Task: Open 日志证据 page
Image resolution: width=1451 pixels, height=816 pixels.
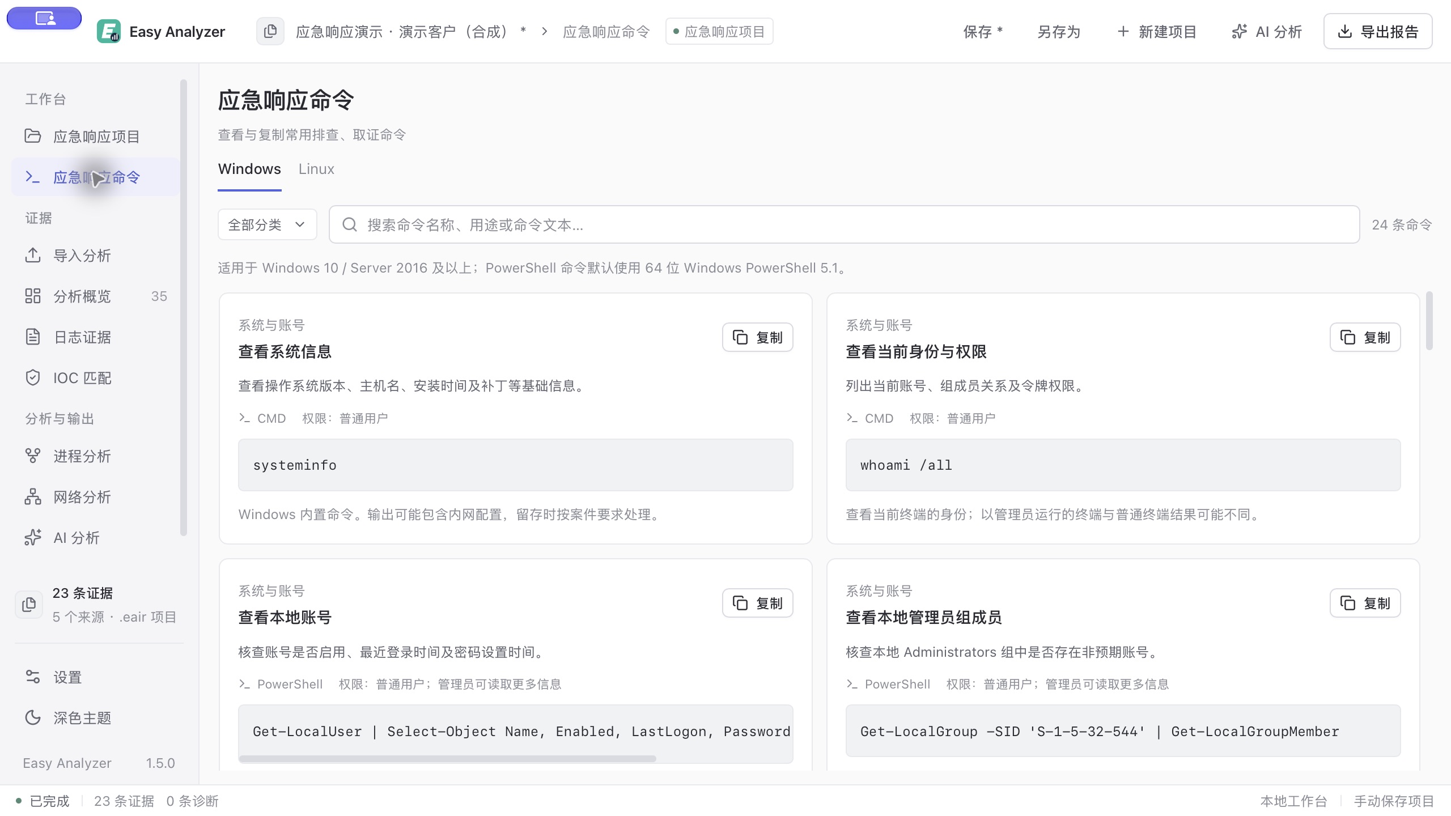Action: [96, 337]
